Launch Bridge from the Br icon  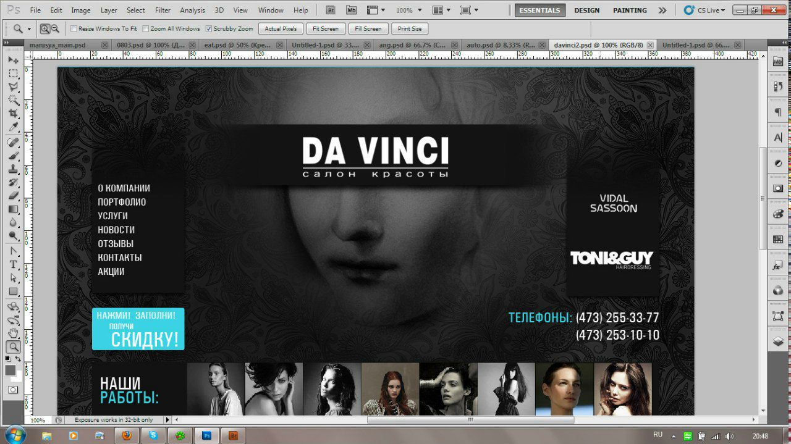pyautogui.click(x=331, y=10)
